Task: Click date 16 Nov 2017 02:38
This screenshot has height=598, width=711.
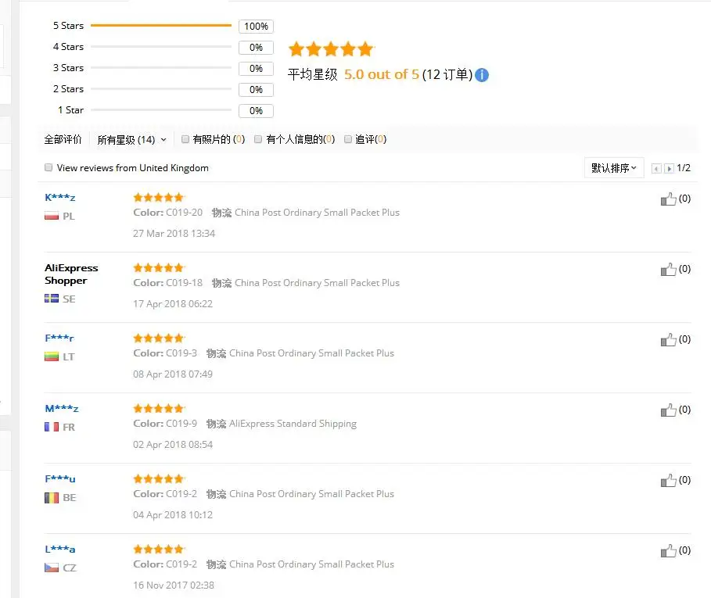Action: point(174,585)
